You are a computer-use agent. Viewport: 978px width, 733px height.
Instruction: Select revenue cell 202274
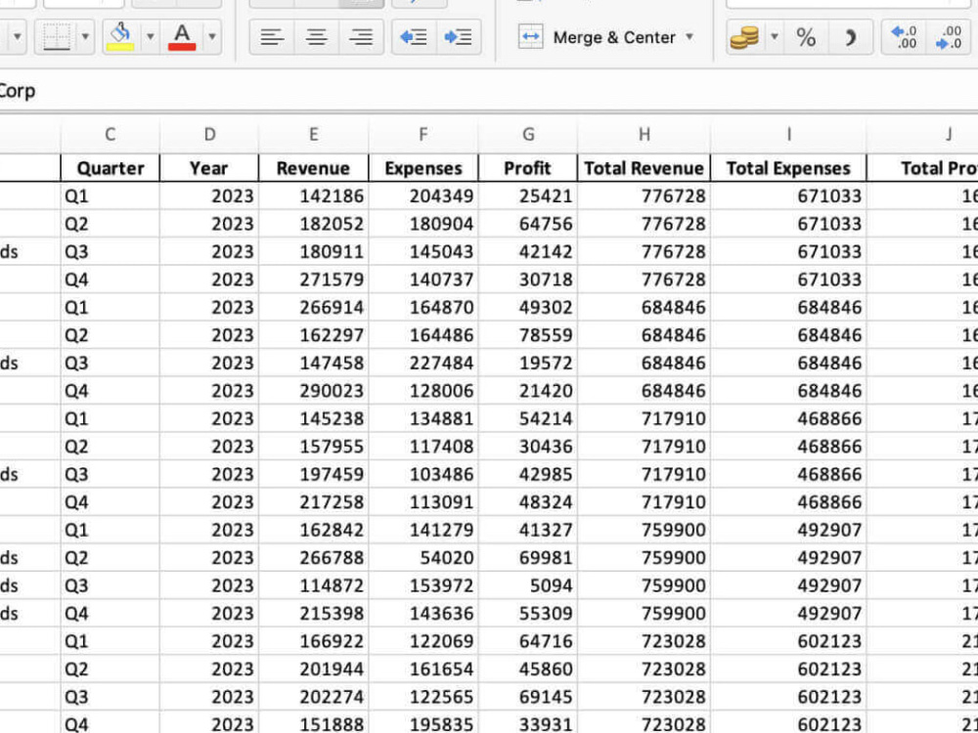pos(313,697)
